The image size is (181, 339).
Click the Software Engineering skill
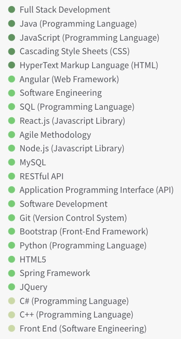pyautogui.click(x=61, y=93)
